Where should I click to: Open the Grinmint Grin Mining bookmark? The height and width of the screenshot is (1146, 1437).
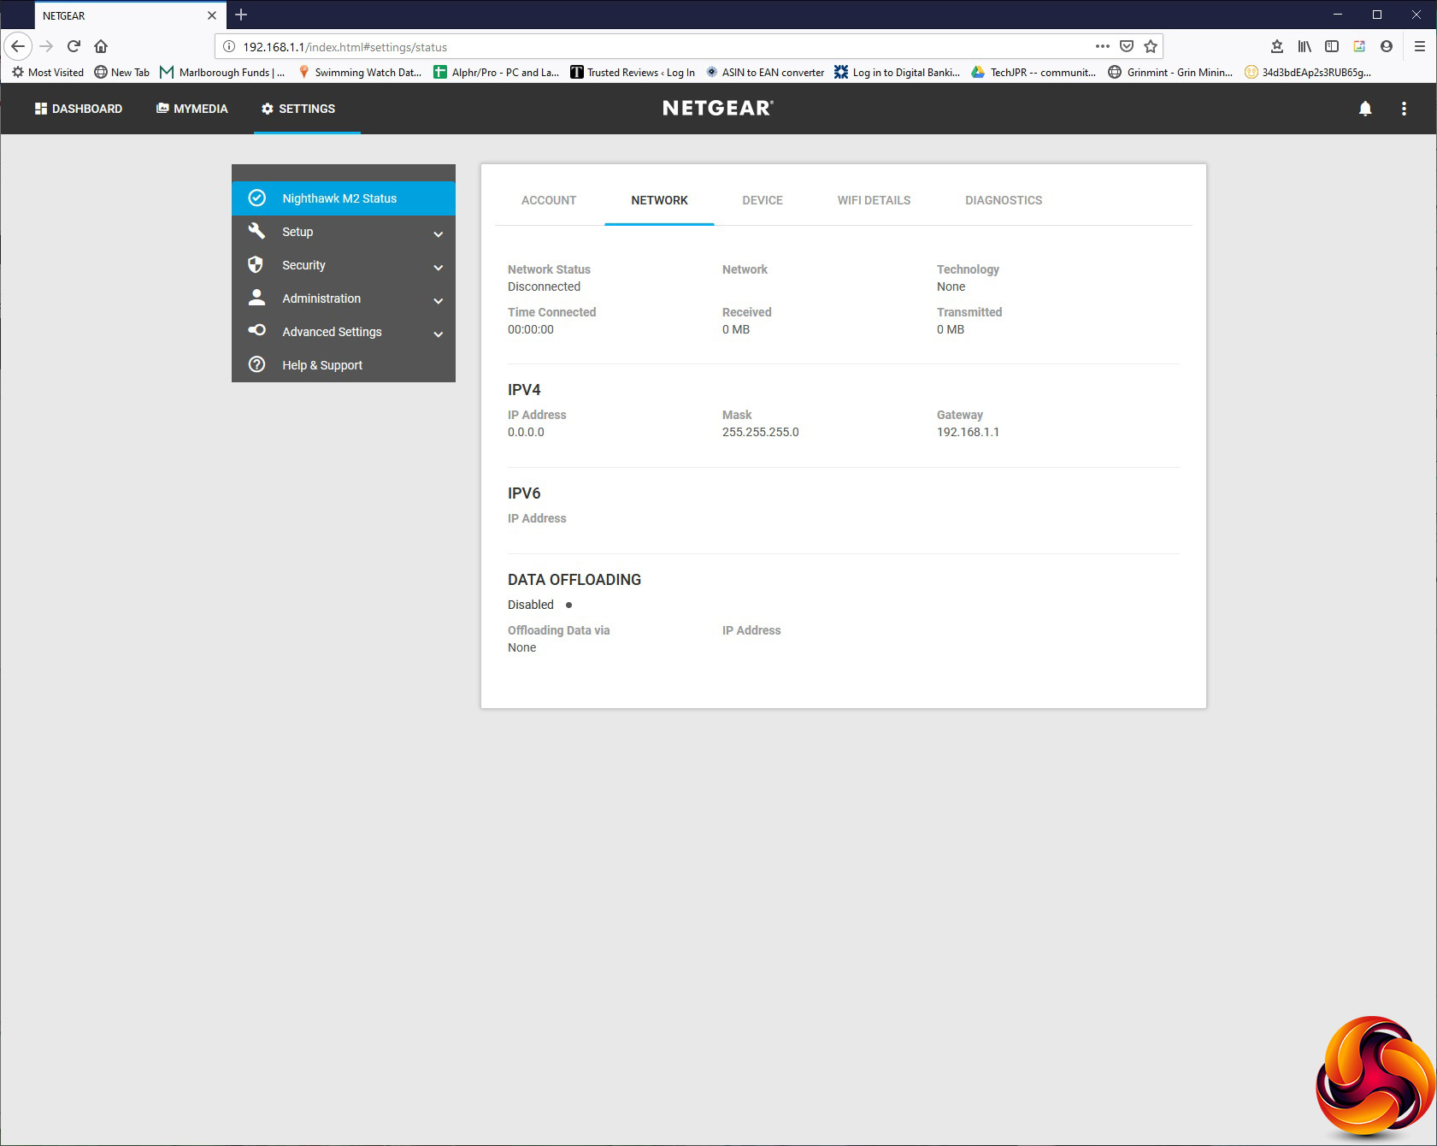(x=1170, y=72)
